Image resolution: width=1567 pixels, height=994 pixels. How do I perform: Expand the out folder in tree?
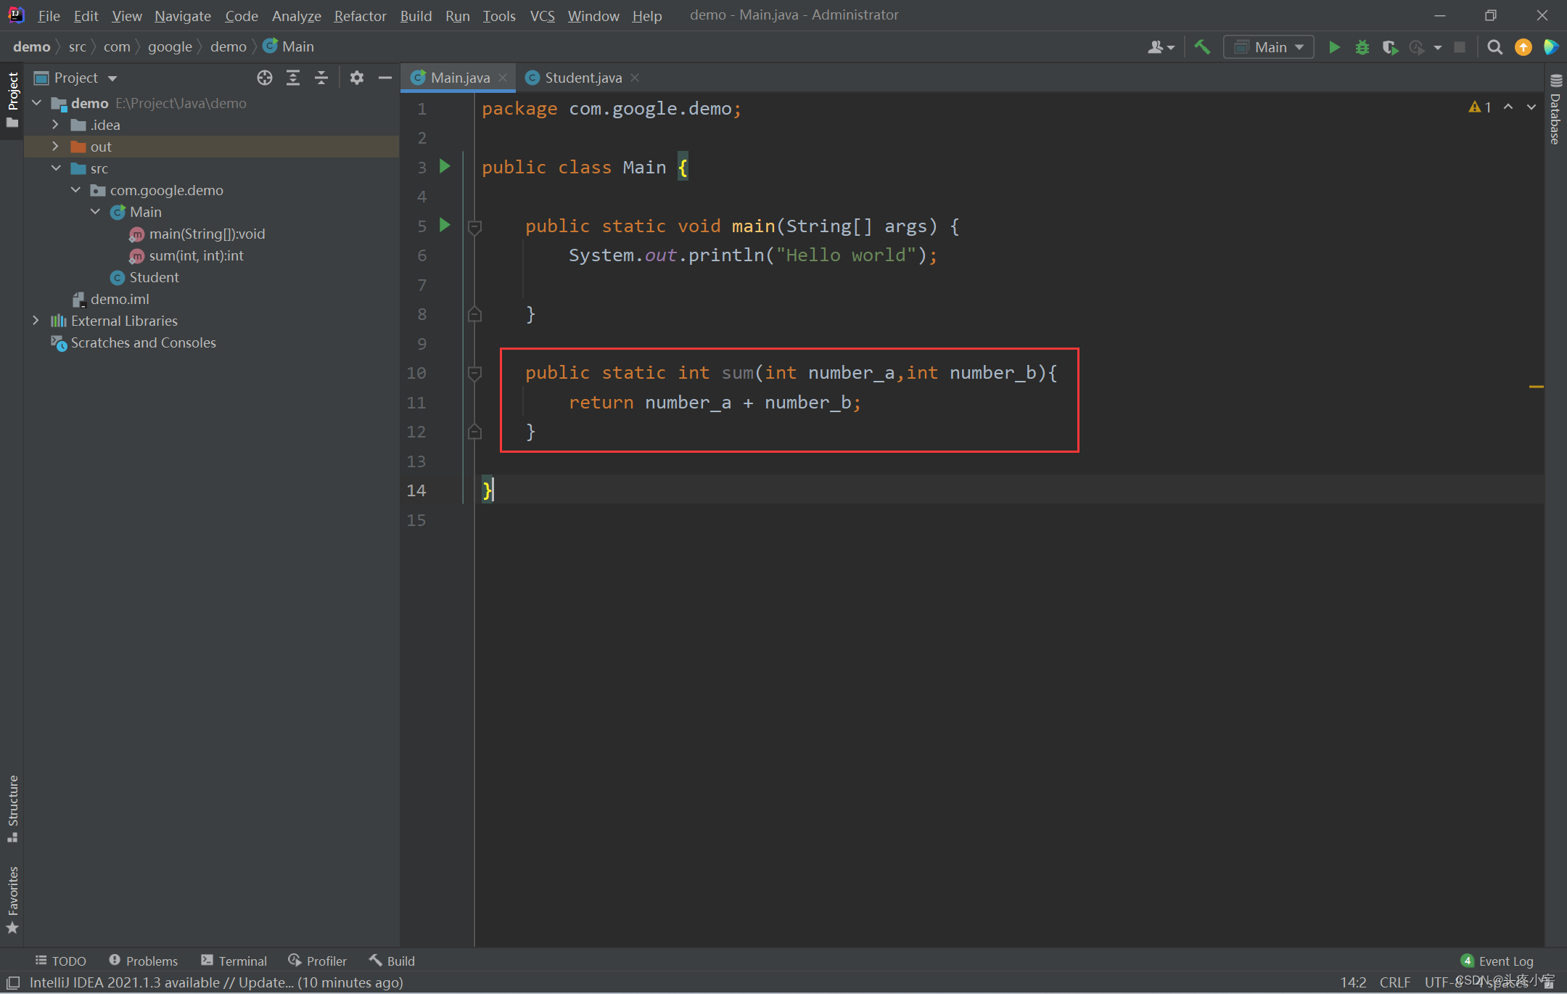point(55,147)
